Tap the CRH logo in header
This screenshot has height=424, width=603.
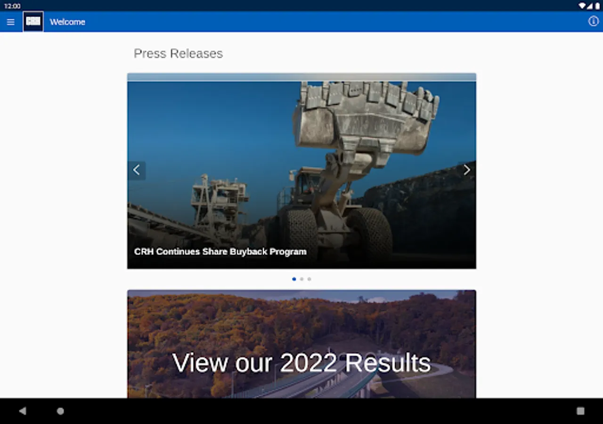tap(33, 22)
